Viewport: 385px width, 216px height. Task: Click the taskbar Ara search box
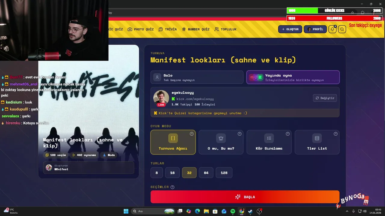(x=153, y=211)
